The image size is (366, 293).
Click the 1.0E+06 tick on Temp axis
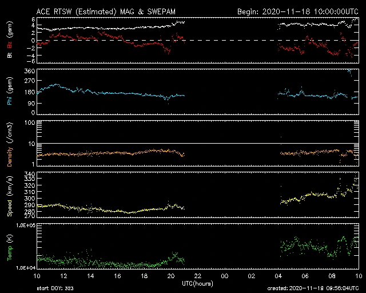click(x=23, y=225)
